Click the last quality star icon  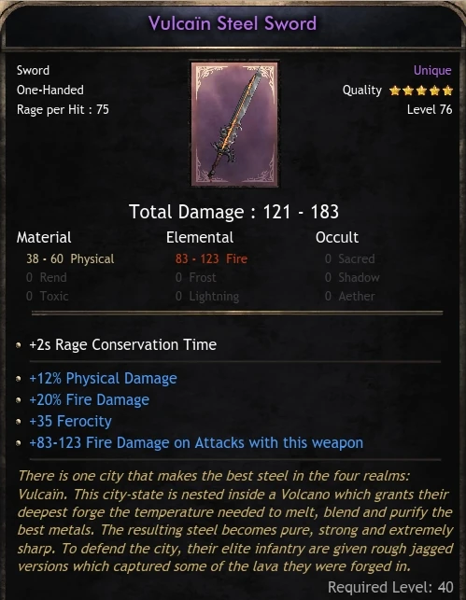(x=447, y=91)
